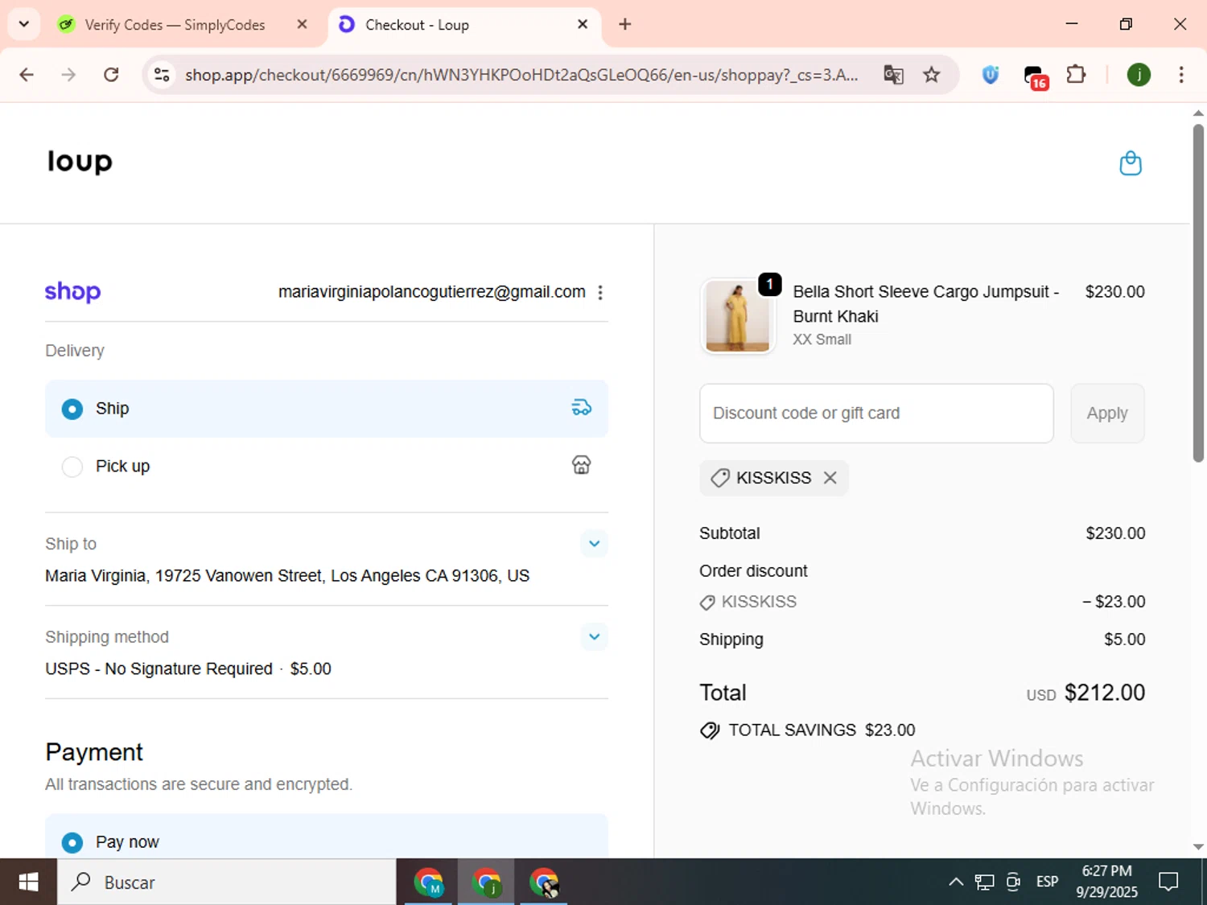Screen dimensions: 1207x905
Task: Open the tab search dropdown arrow
Action: tap(24, 24)
